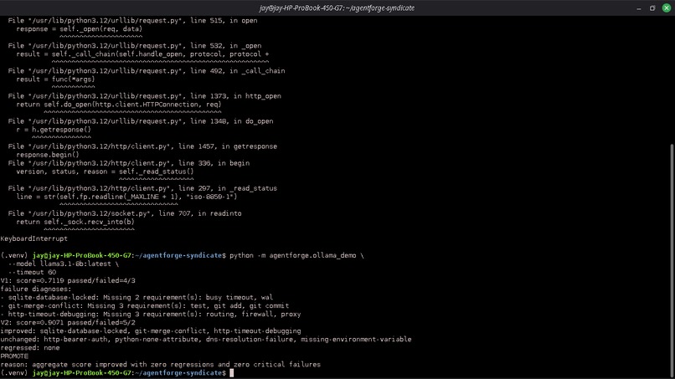The image size is (675, 379).
Task: Click the 'V1: score=0.7119 passed/failed=4/3' line
Action: (68, 280)
